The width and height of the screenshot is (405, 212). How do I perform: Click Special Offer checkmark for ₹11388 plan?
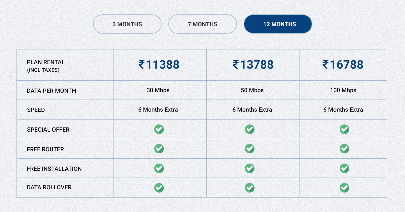[x=159, y=129]
